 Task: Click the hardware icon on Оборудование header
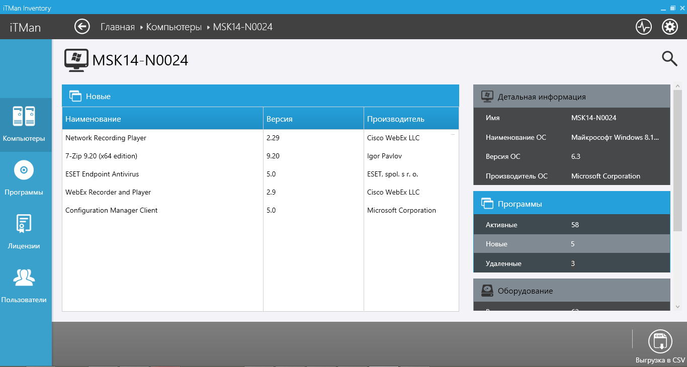pyautogui.click(x=486, y=290)
